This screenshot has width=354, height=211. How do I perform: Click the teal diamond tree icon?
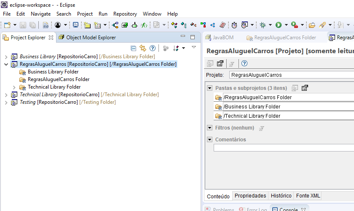click(184, 25)
